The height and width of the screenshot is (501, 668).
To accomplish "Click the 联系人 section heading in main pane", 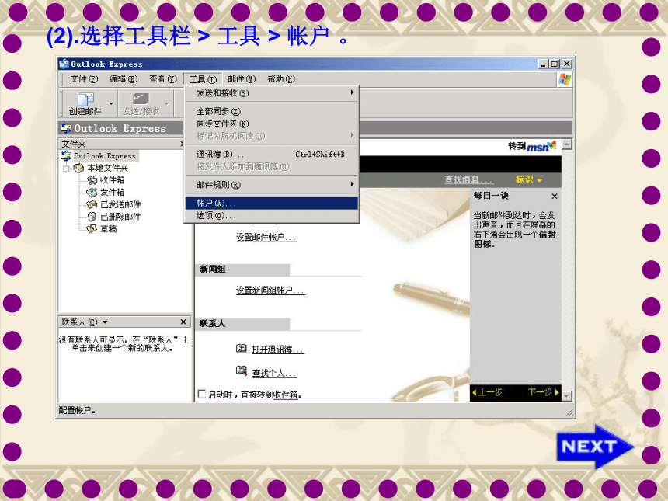I will [212, 324].
